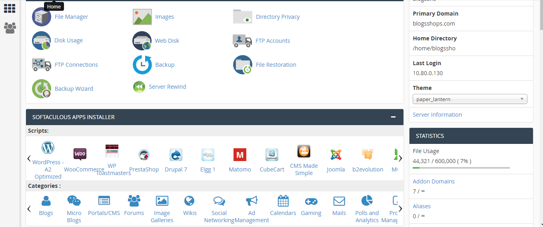Select the Joomla script icon
The width and height of the screenshot is (543, 227).
click(336, 155)
